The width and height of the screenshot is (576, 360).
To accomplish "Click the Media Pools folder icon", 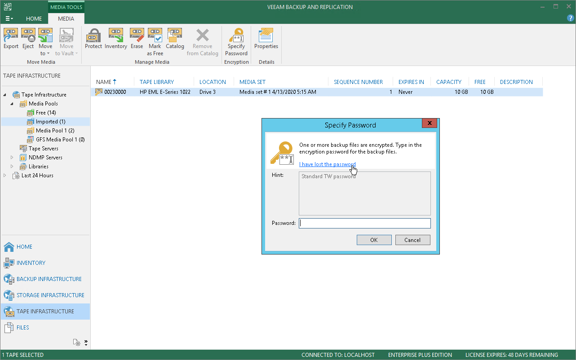I will 23,104.
